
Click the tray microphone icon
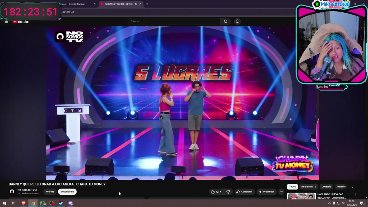(334, 203)
